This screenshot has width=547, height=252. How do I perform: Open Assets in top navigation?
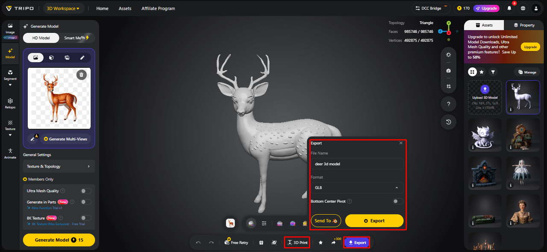tap(125, 8)
